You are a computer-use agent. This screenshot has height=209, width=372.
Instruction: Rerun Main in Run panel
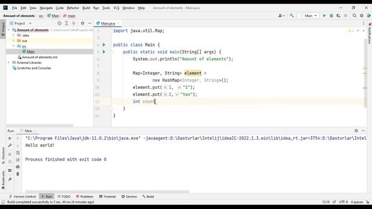point(10,138)
